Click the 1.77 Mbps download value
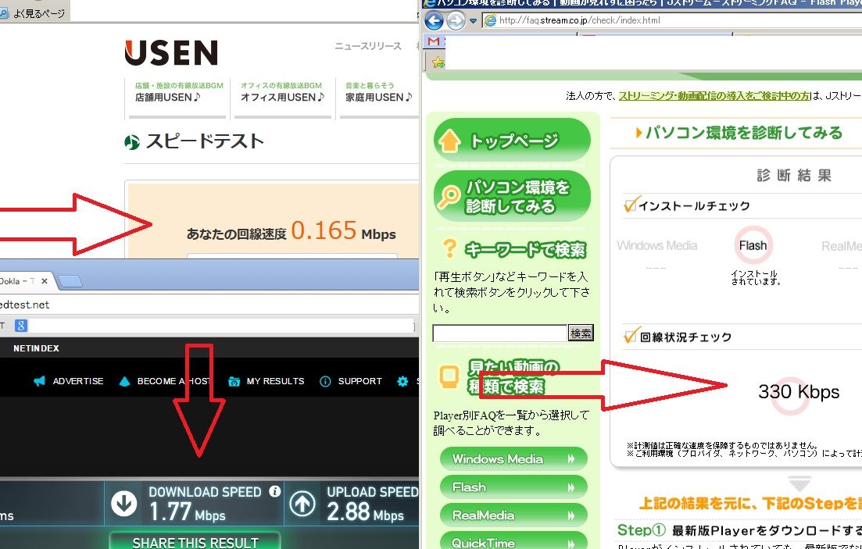The image size is (862, 549). pos(187,512)
